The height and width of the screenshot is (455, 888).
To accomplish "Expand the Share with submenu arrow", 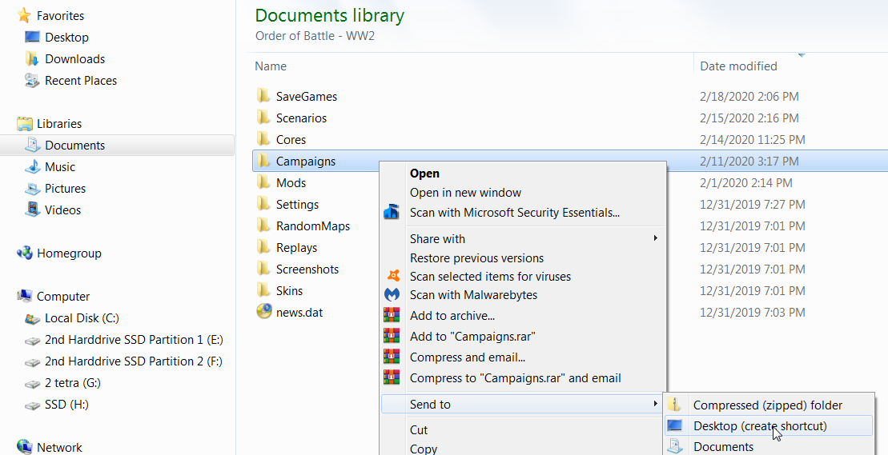I will tap(655, 238).
